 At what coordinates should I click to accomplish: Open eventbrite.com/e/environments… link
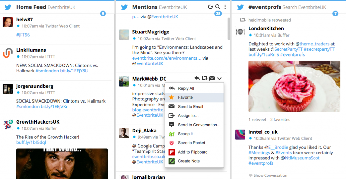click(x=167, y=58)
